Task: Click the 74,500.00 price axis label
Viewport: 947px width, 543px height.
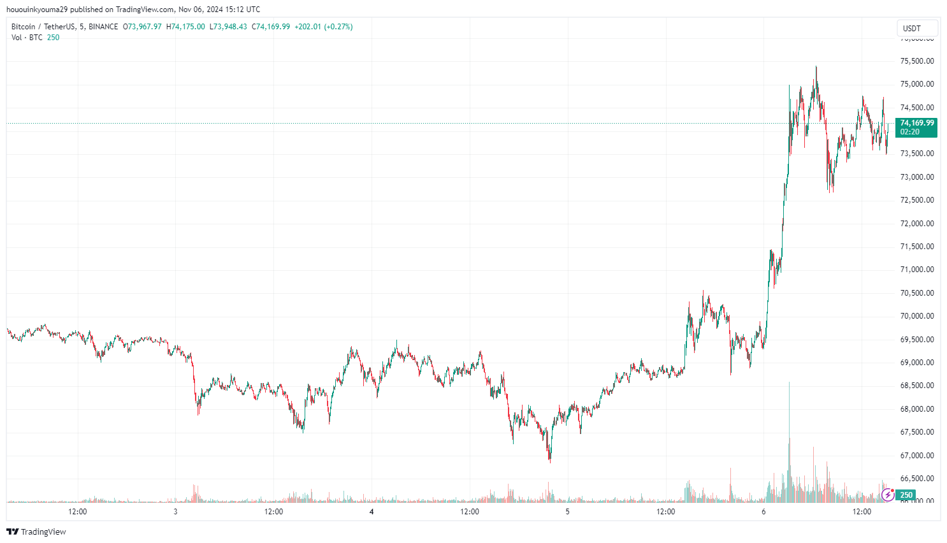Action: pyautogui.click(x=917, y=108)
